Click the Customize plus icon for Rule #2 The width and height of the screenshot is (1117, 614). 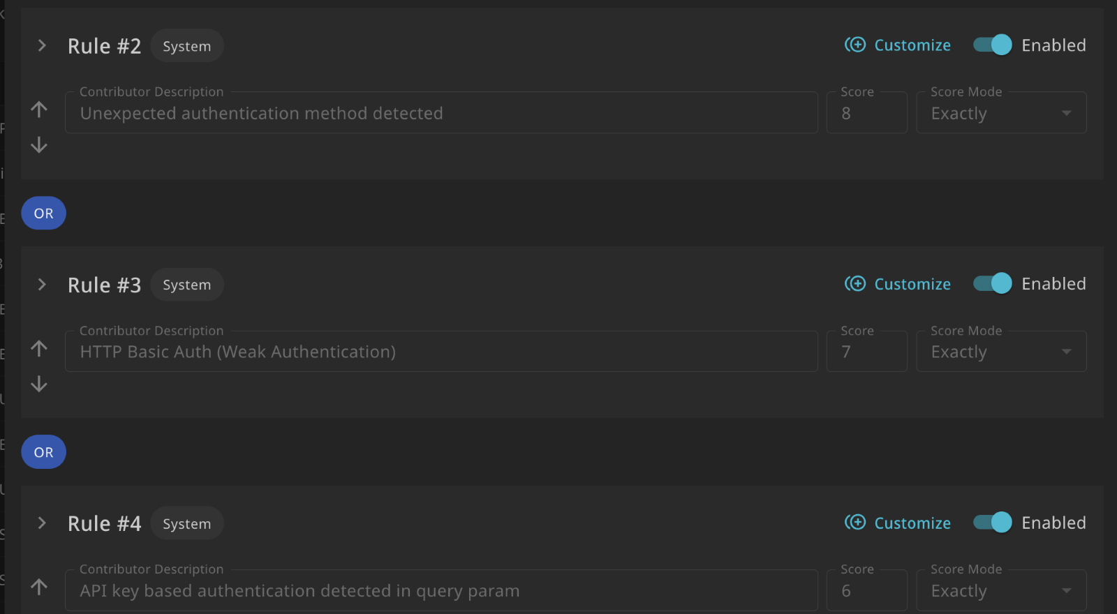[855, 45]
